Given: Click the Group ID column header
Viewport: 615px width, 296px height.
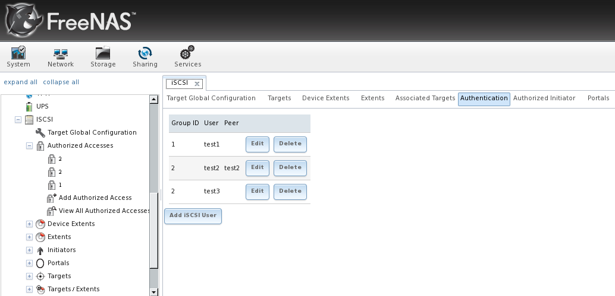Looking at the screenshot, I should (x=185, y=123).
